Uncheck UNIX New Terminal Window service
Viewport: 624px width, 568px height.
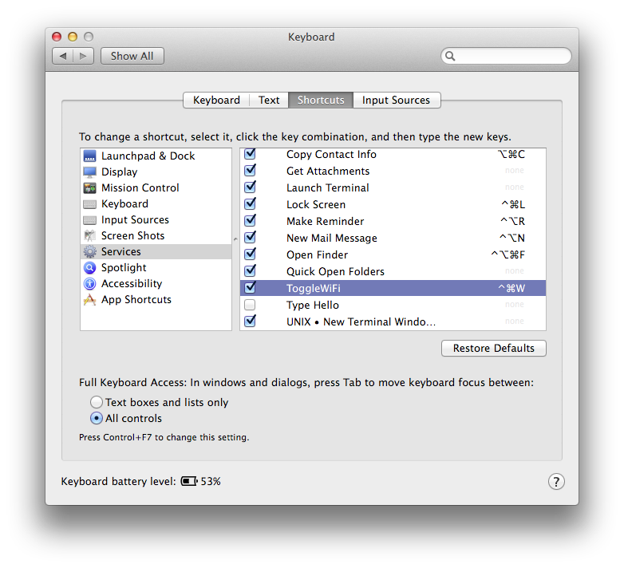pyautogui.click(x=251, y=321)
